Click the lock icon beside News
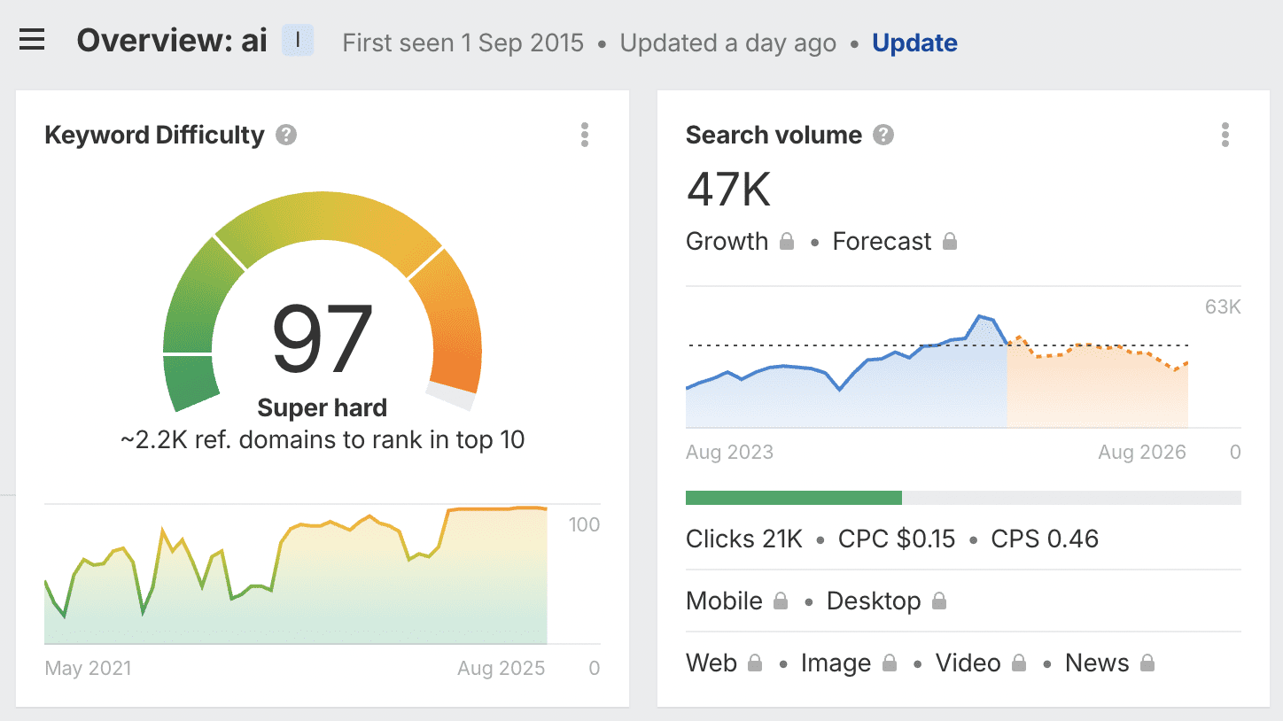This screenshot has height=721, width=1283. (1147, 663)
